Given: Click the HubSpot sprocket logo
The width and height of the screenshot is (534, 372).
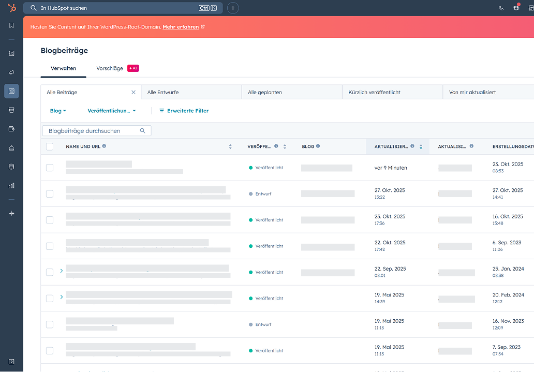Looking at the screenshot, I should pos(11,8).
